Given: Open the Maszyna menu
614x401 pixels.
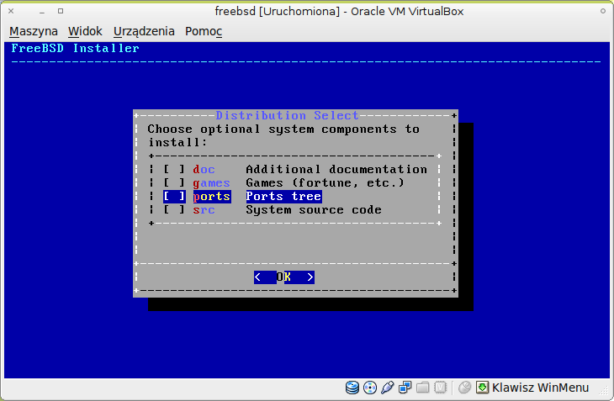Looking at the screenshot, I should (x=34, y=31).
